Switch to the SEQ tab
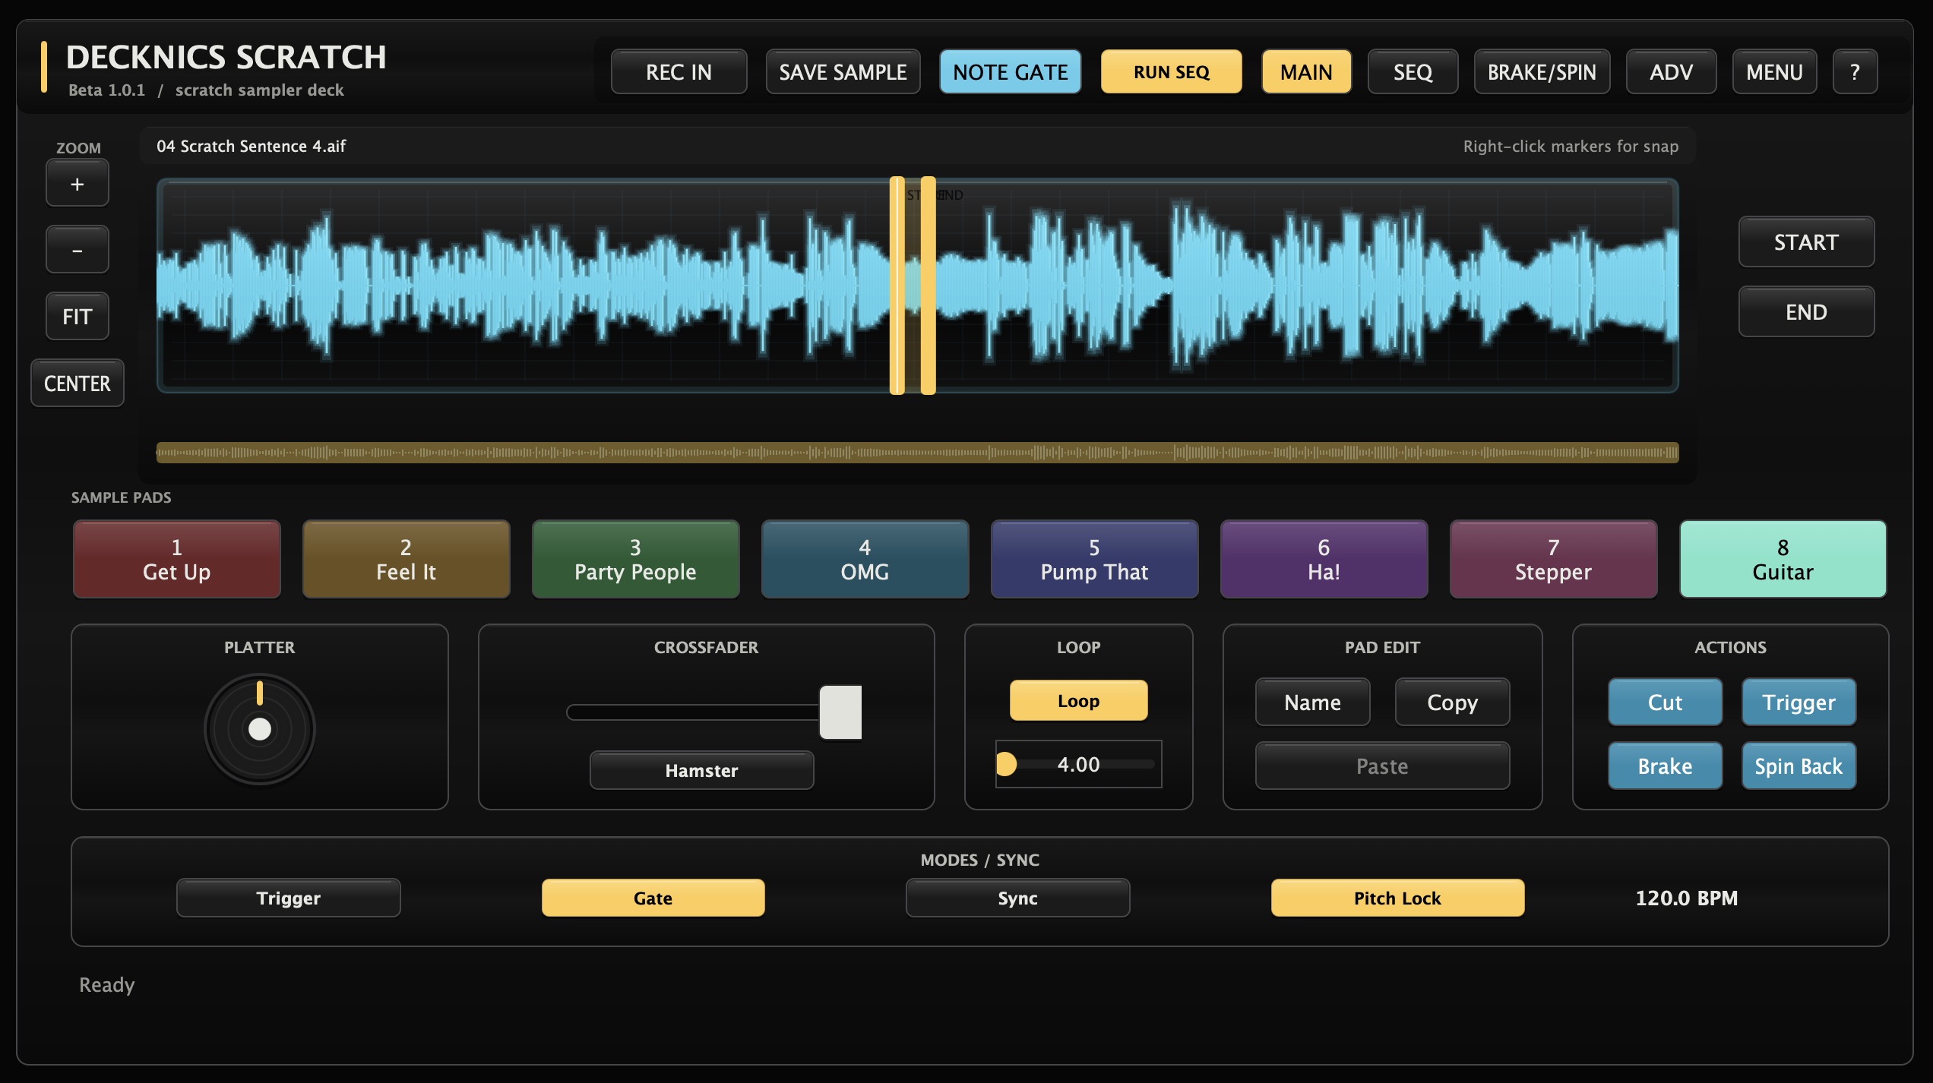This screenshot has width=1933, height=1083. 1413,72
